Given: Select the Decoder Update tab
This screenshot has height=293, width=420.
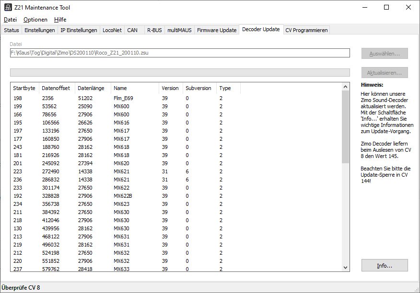Looking at the screenshot, I should (261, 29).
